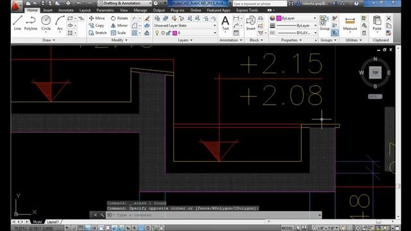Image resolution: width=411 pixels, height=231 pixels.
Task: Select the Circle tool
Action: [x=46, y=23]
